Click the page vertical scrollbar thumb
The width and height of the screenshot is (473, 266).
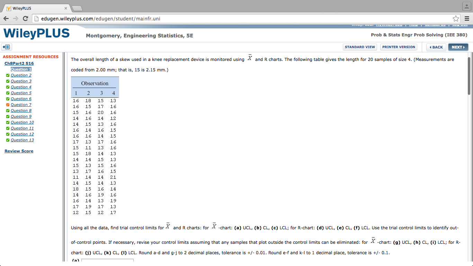[469, 76]
